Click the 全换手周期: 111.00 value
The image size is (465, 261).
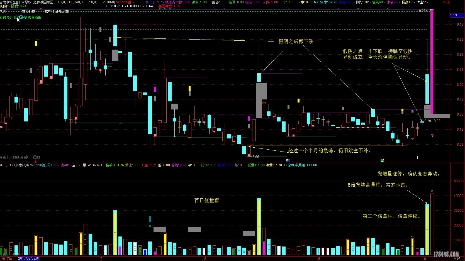tap(302, 165)
